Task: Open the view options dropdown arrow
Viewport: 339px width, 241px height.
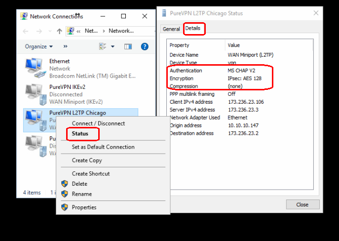Action: [x=113, y=46]
